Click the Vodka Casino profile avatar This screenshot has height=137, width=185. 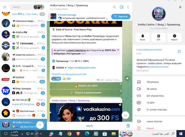159,14
